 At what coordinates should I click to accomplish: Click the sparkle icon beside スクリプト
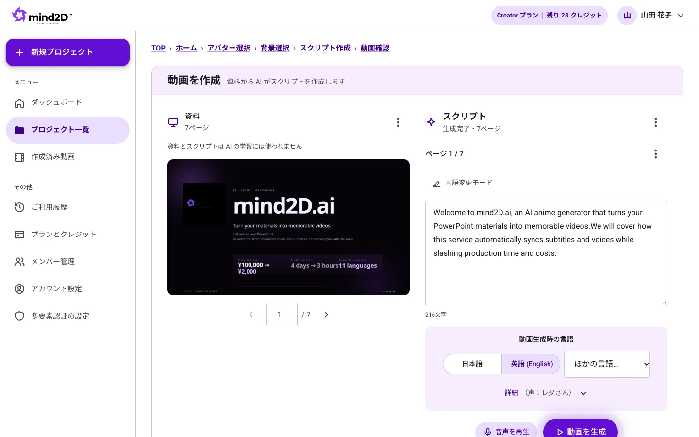tap(431, 122)
